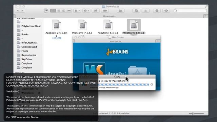Click the Share toolbar button

tap(96, 11)
